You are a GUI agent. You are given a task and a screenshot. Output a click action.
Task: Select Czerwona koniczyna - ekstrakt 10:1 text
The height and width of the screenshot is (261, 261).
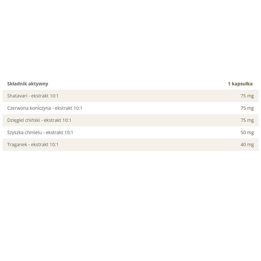click(45, 108)
